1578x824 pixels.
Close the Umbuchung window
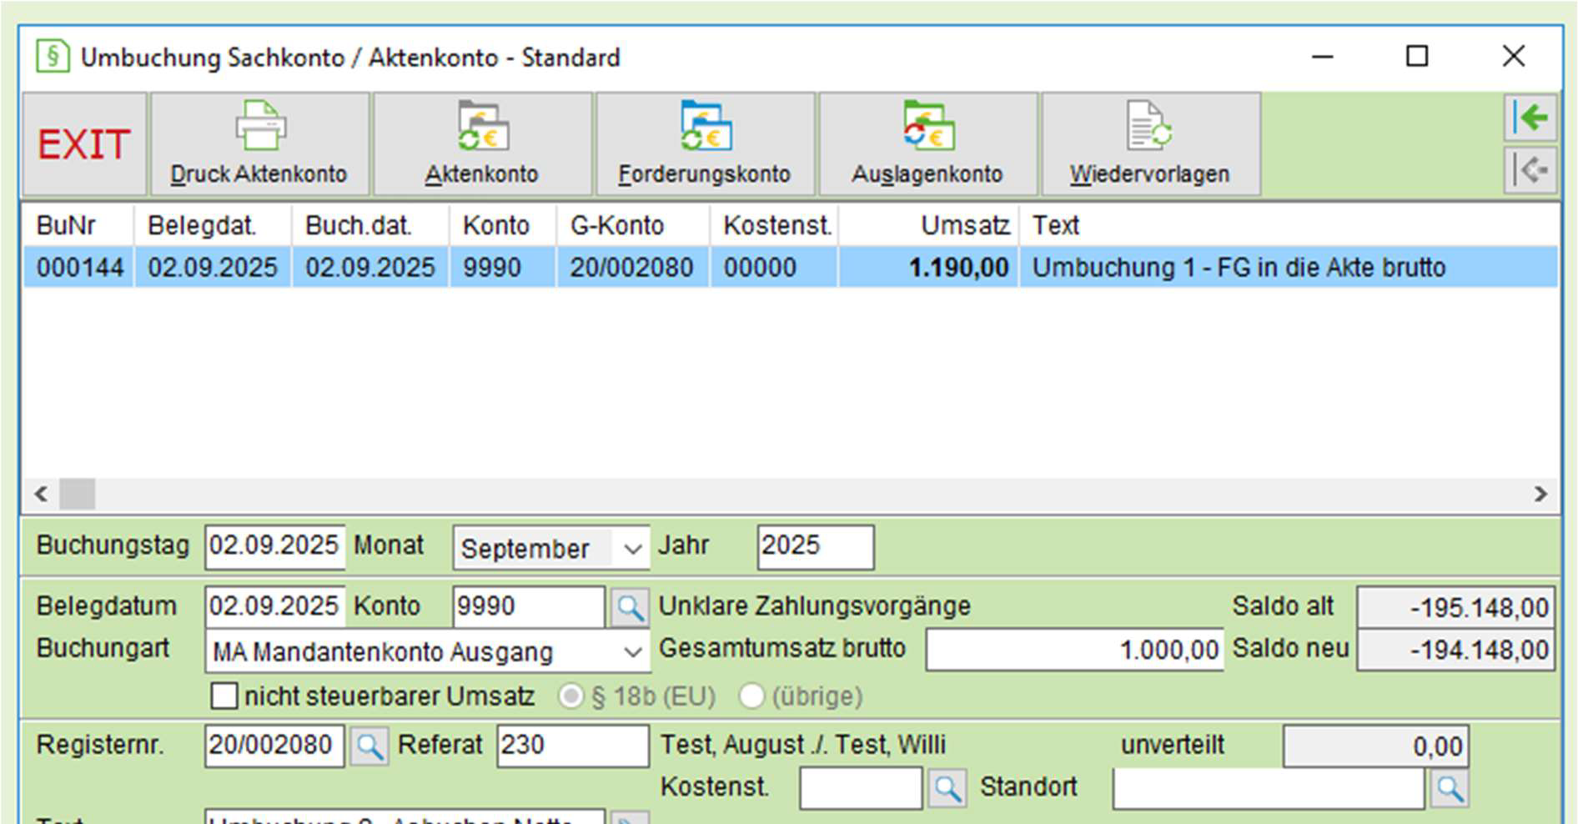tap(1514, 57)
